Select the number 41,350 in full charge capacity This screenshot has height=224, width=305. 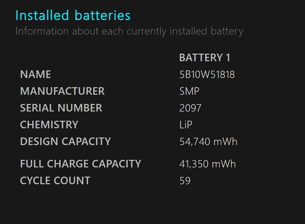(194, 164)
